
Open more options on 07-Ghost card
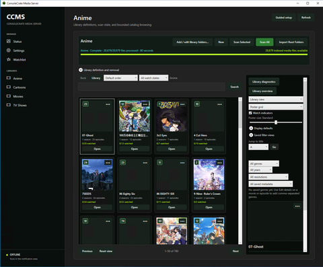[108, 104]
